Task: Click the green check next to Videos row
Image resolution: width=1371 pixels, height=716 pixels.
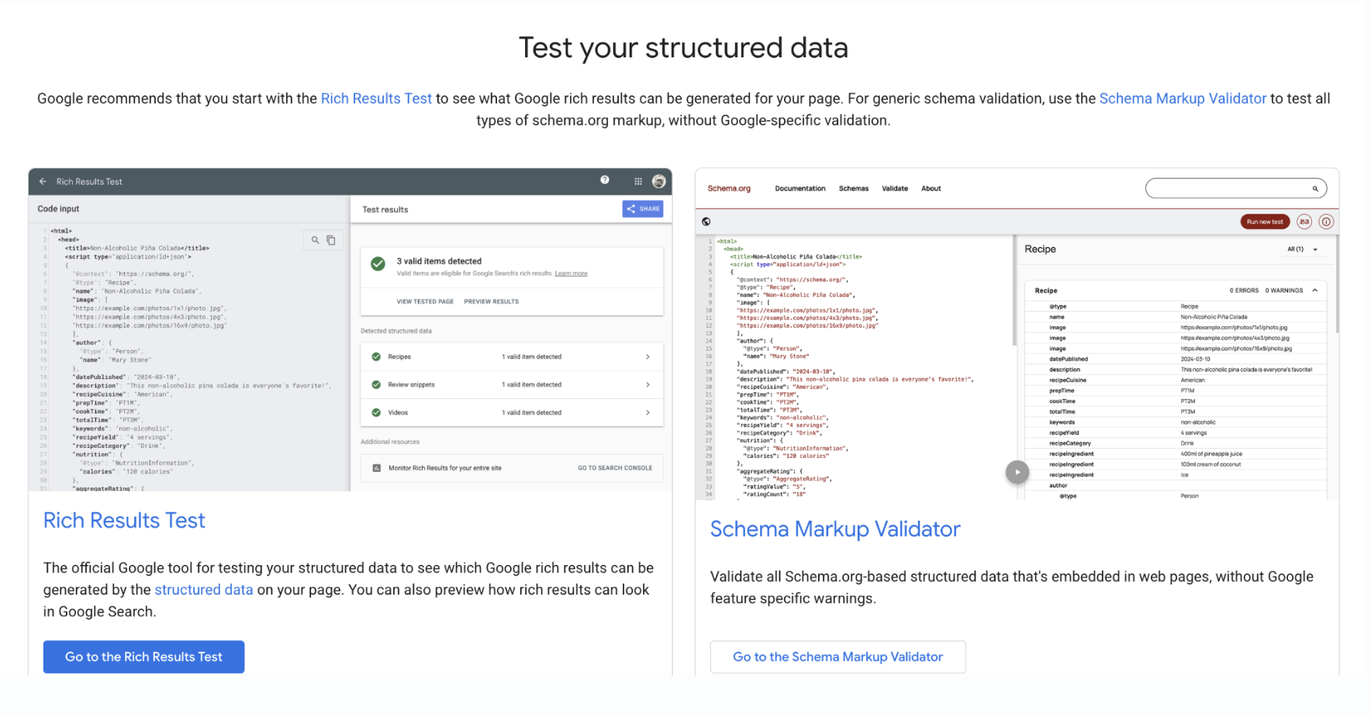Action: click(x=376, y=412)
